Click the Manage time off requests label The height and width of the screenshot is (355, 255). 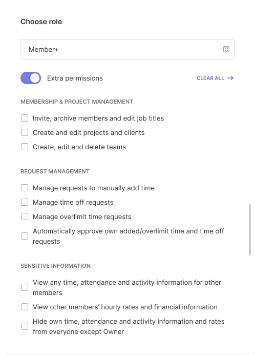(x=73, y=203)
